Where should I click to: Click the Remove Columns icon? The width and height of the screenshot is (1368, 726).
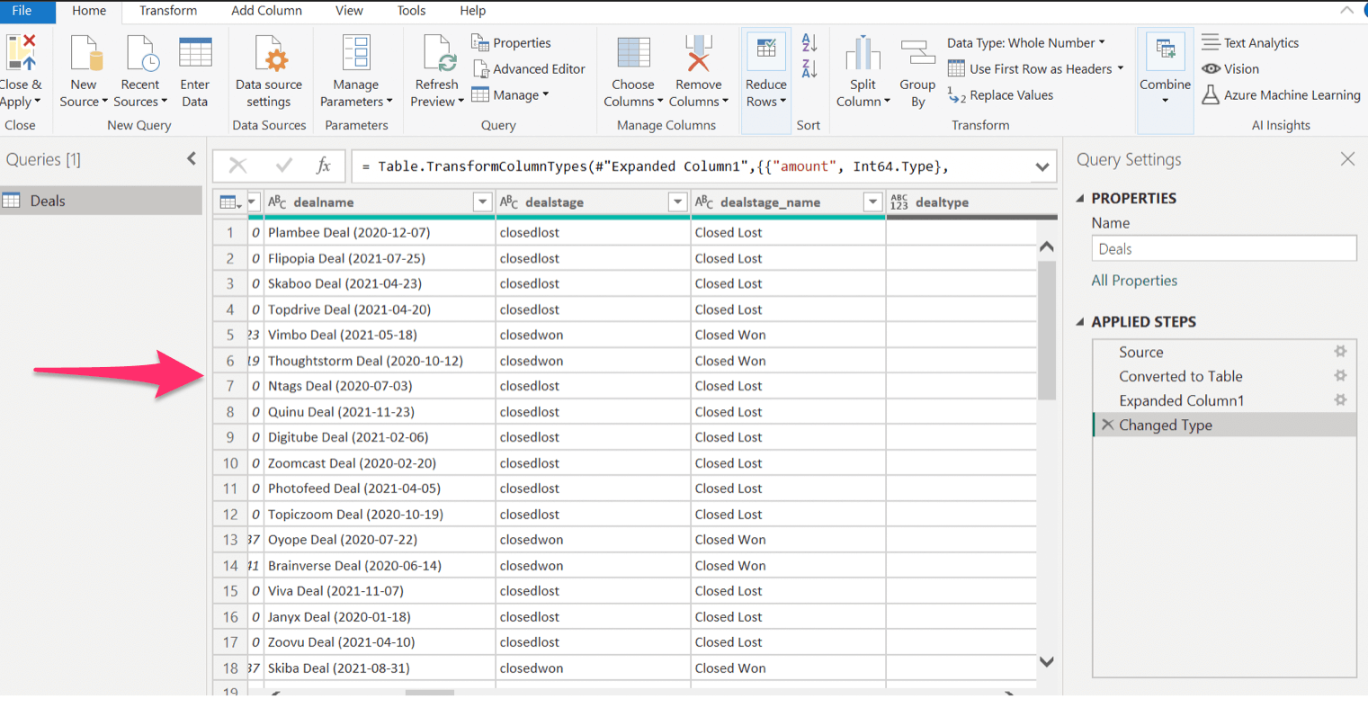pyautogui.click(x=699, y=53)
